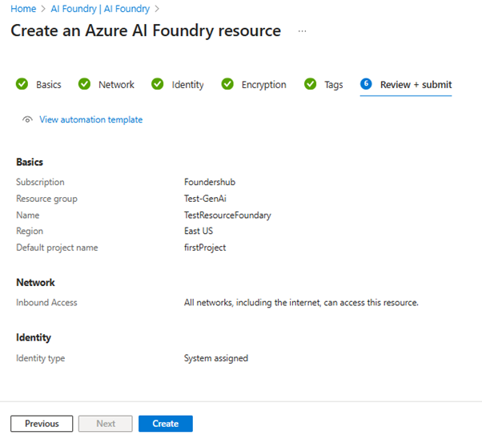
Task: Switch to the Tags tab
Action: coord(334,85)
